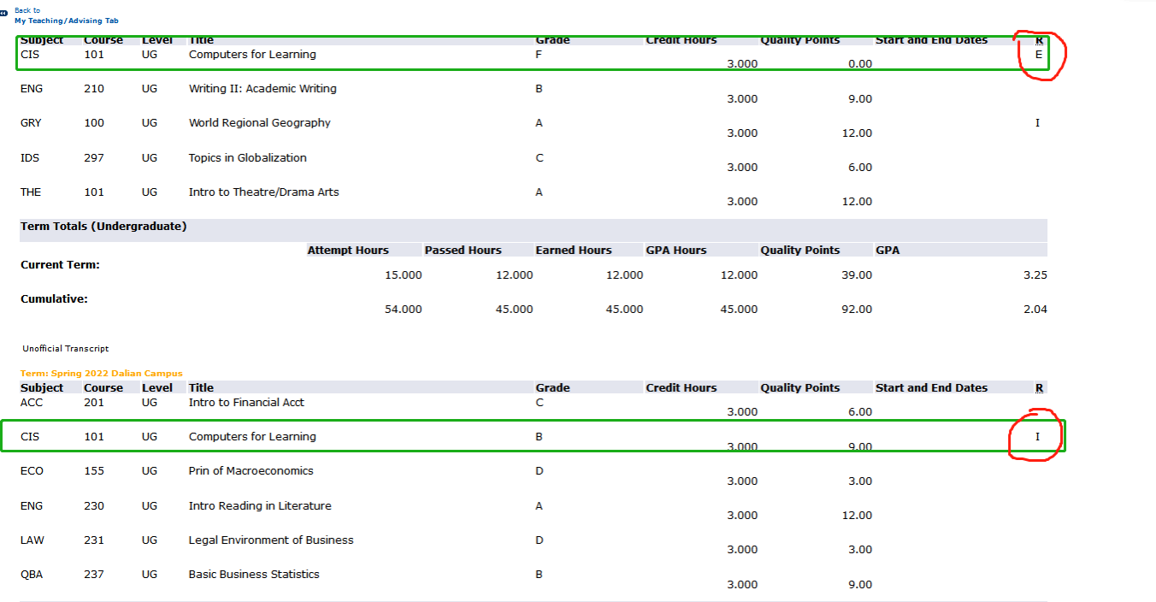Select the Intro to Financial Acct course title
Viewport: 1156px width, 602px height.
[x=246, y=403]
